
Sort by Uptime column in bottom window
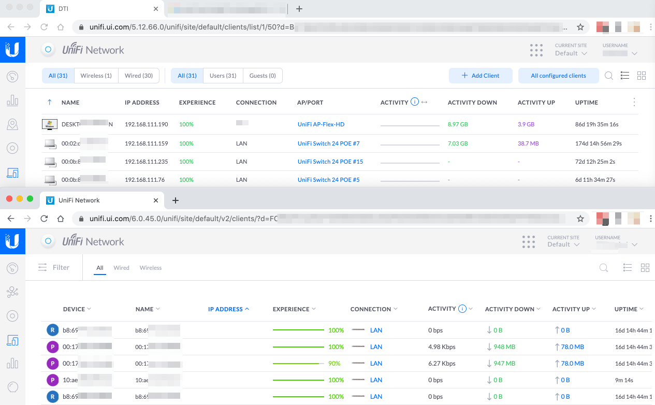coord(629,309)
